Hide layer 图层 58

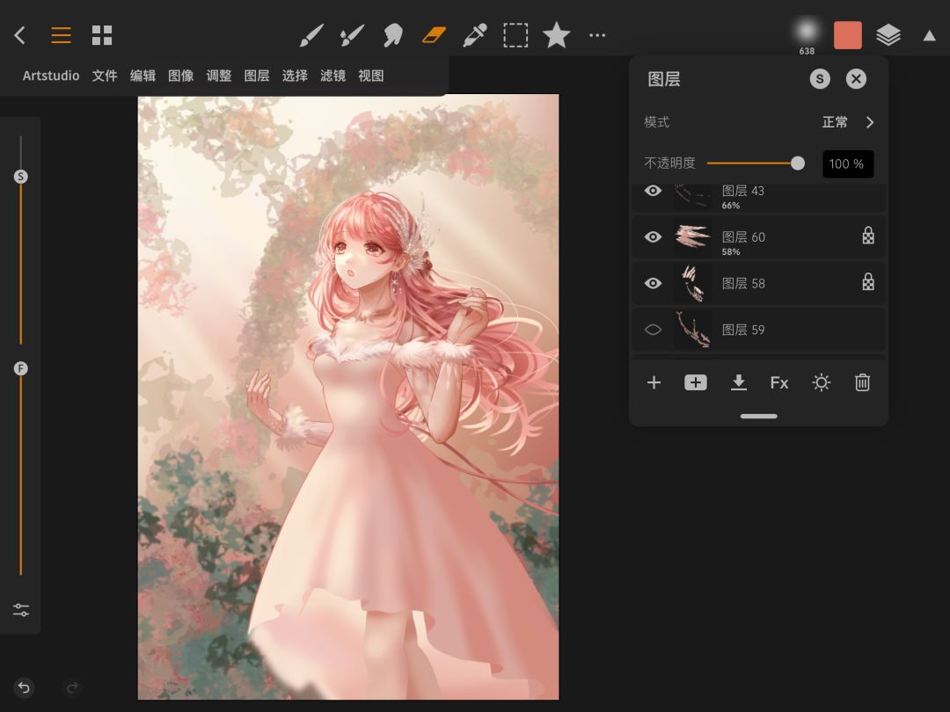pos(653,283)
